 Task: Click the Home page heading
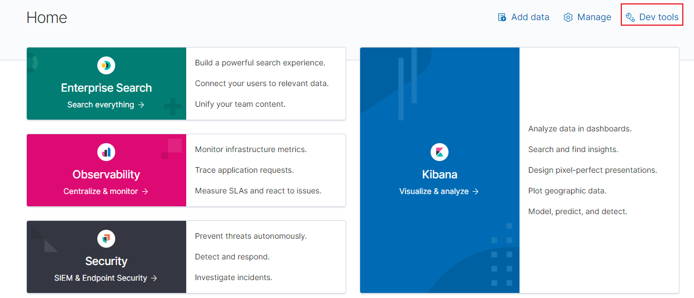click(x=47, y=17)
